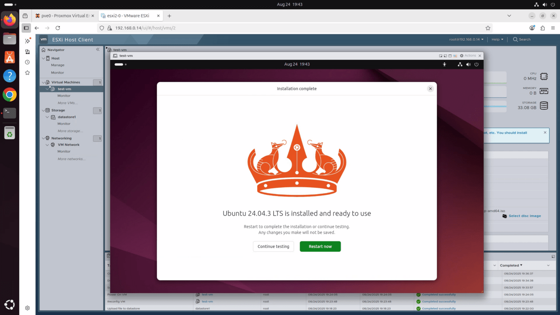The height and width of the screenshot is (315, 560).
Task: Click the Networking globe icon in Navigator
Action: 48,138
